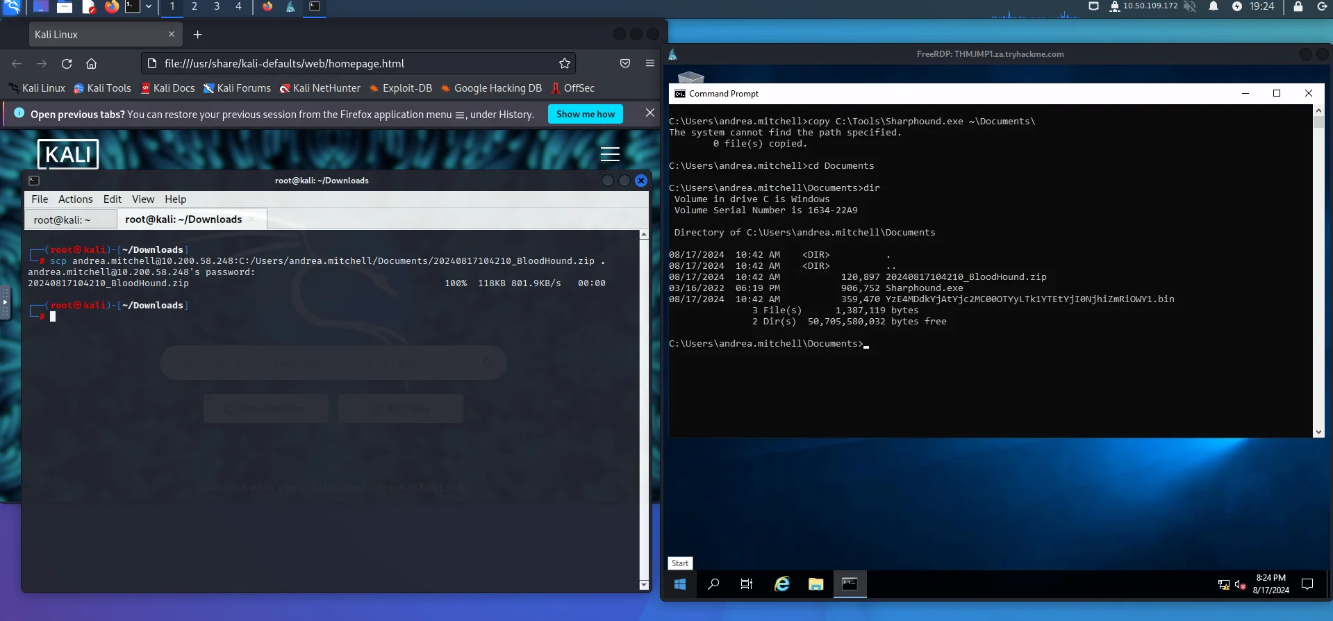Open the Kali Forums bookmark

point(237,88)
